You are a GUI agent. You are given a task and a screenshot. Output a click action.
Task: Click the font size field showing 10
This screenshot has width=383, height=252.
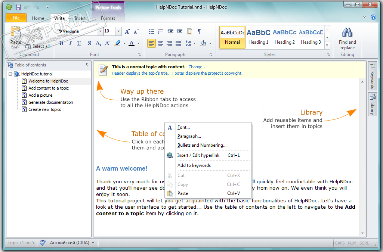pos(109,31)
